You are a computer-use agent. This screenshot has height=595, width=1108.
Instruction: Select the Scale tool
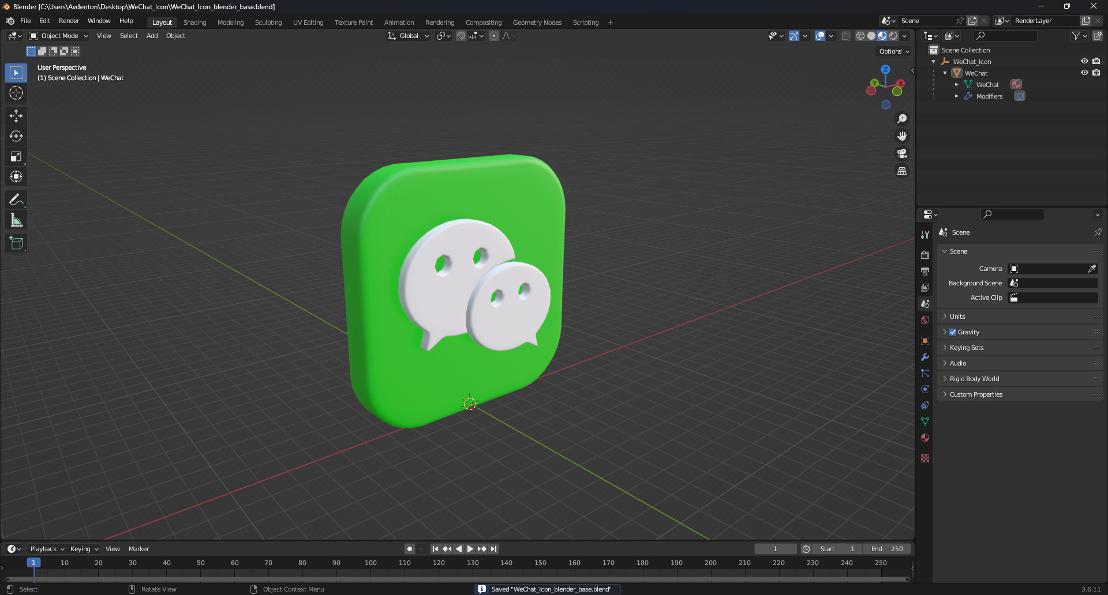(x=16, y=156)
